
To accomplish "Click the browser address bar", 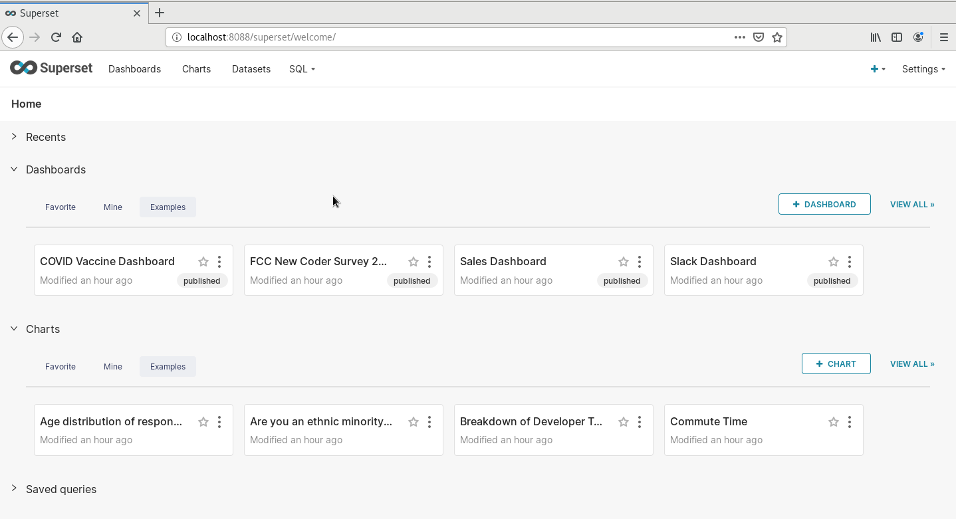I will click(452, 37).
